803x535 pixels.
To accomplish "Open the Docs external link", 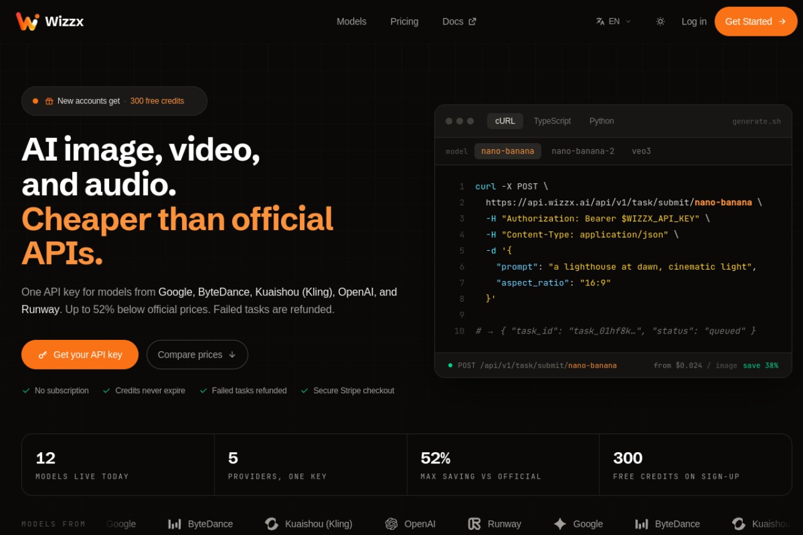I will pos(459,21).
